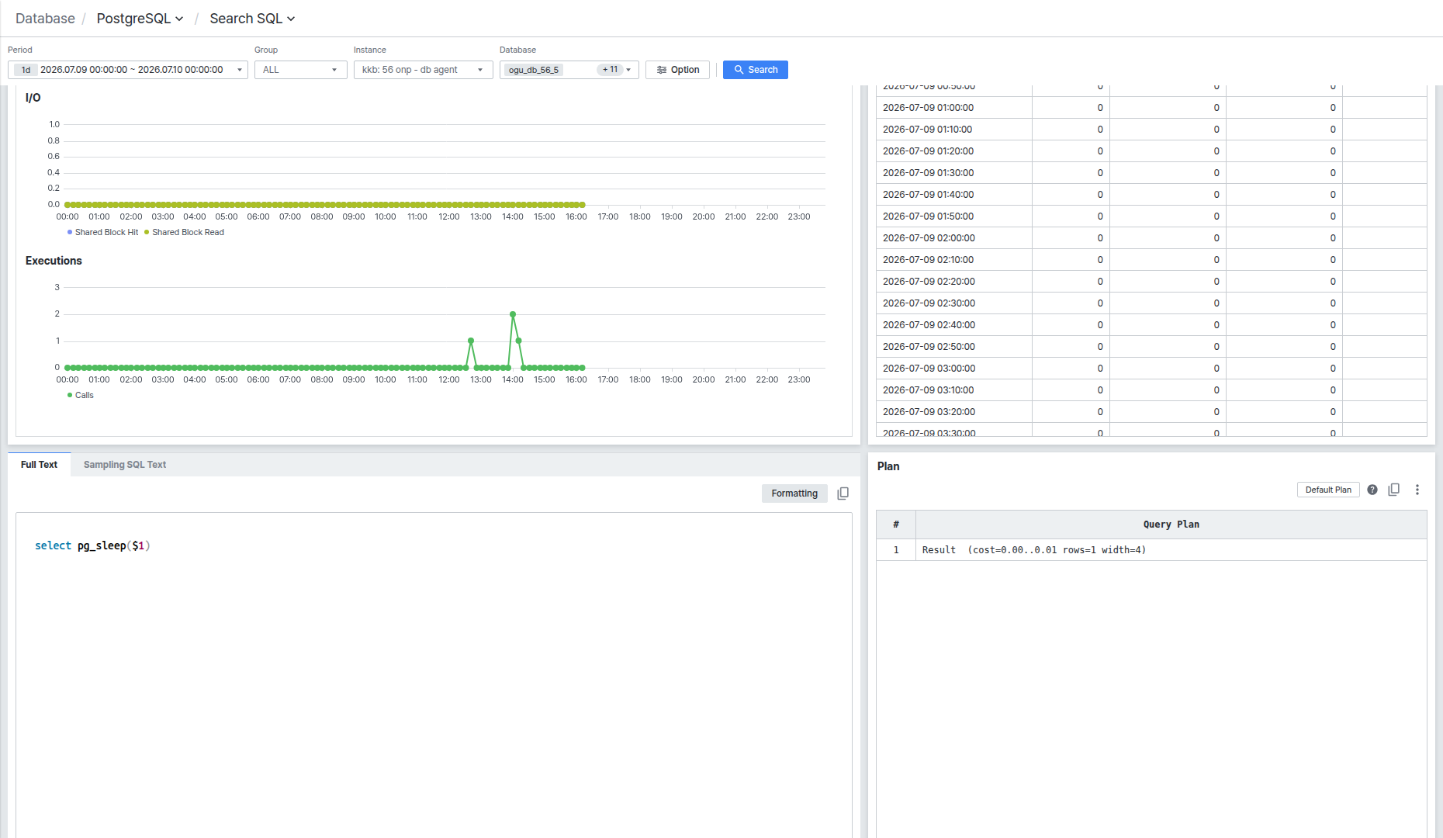Toggle Shared Block Hit legend series
This screenshot has height=838, width=1443.
(102, 232)
